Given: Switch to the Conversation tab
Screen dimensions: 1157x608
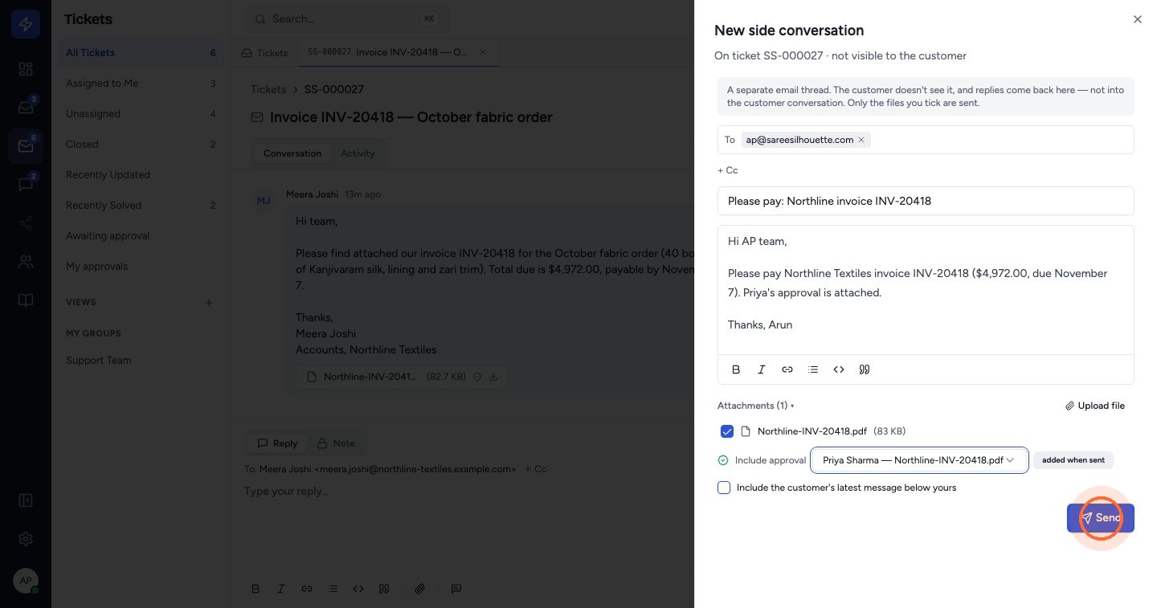Looking at the screenshot, I should click(x=292, y=153).
